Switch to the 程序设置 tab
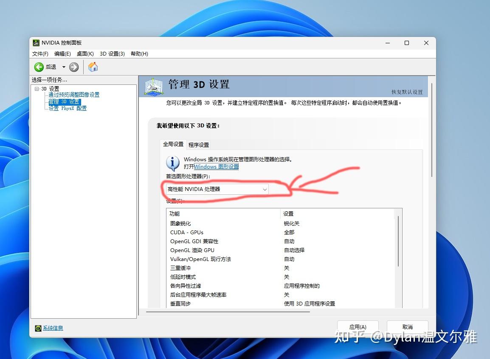490x359 pixels. click(198, 144)
